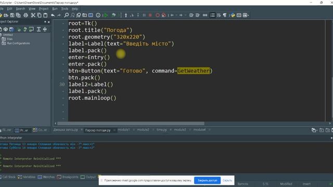This screenshot has height=187, width=333.
Task: Click the red Toggle breakpoint circle icon
Action: (x=157, y=15)
